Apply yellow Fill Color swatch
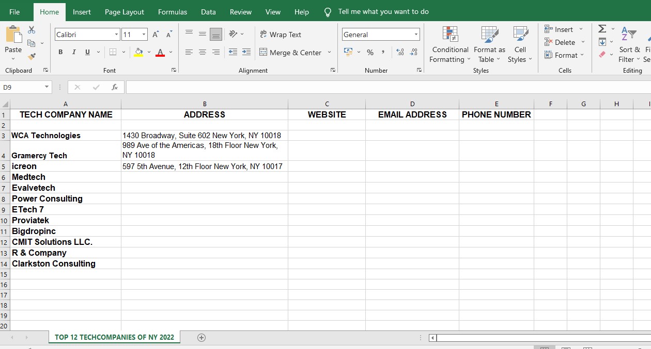 [x=138, y=52]
